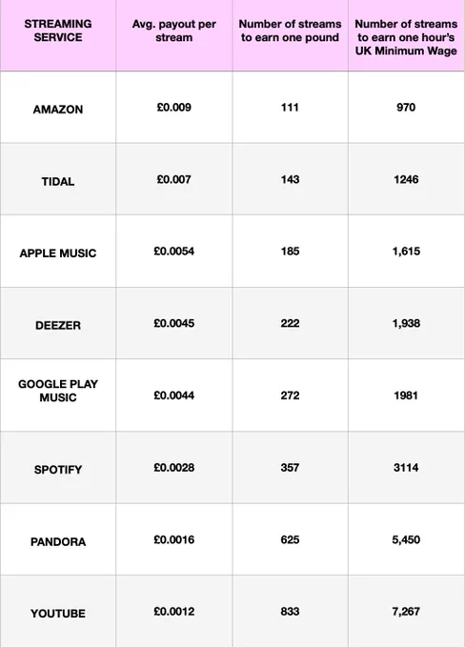Screen dimensions: 465x648
Task: Select Spotify's £0.0028 payout cell
Action: [174, 467]
